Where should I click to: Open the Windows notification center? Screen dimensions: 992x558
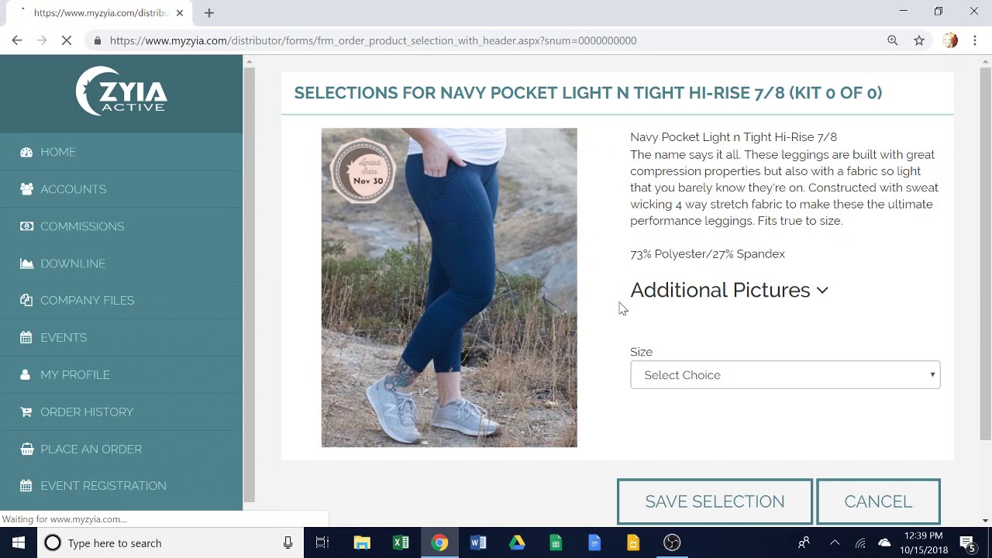967,542
